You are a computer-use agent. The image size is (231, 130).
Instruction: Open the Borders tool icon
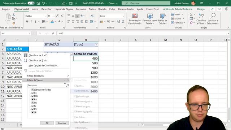(44, 22)
